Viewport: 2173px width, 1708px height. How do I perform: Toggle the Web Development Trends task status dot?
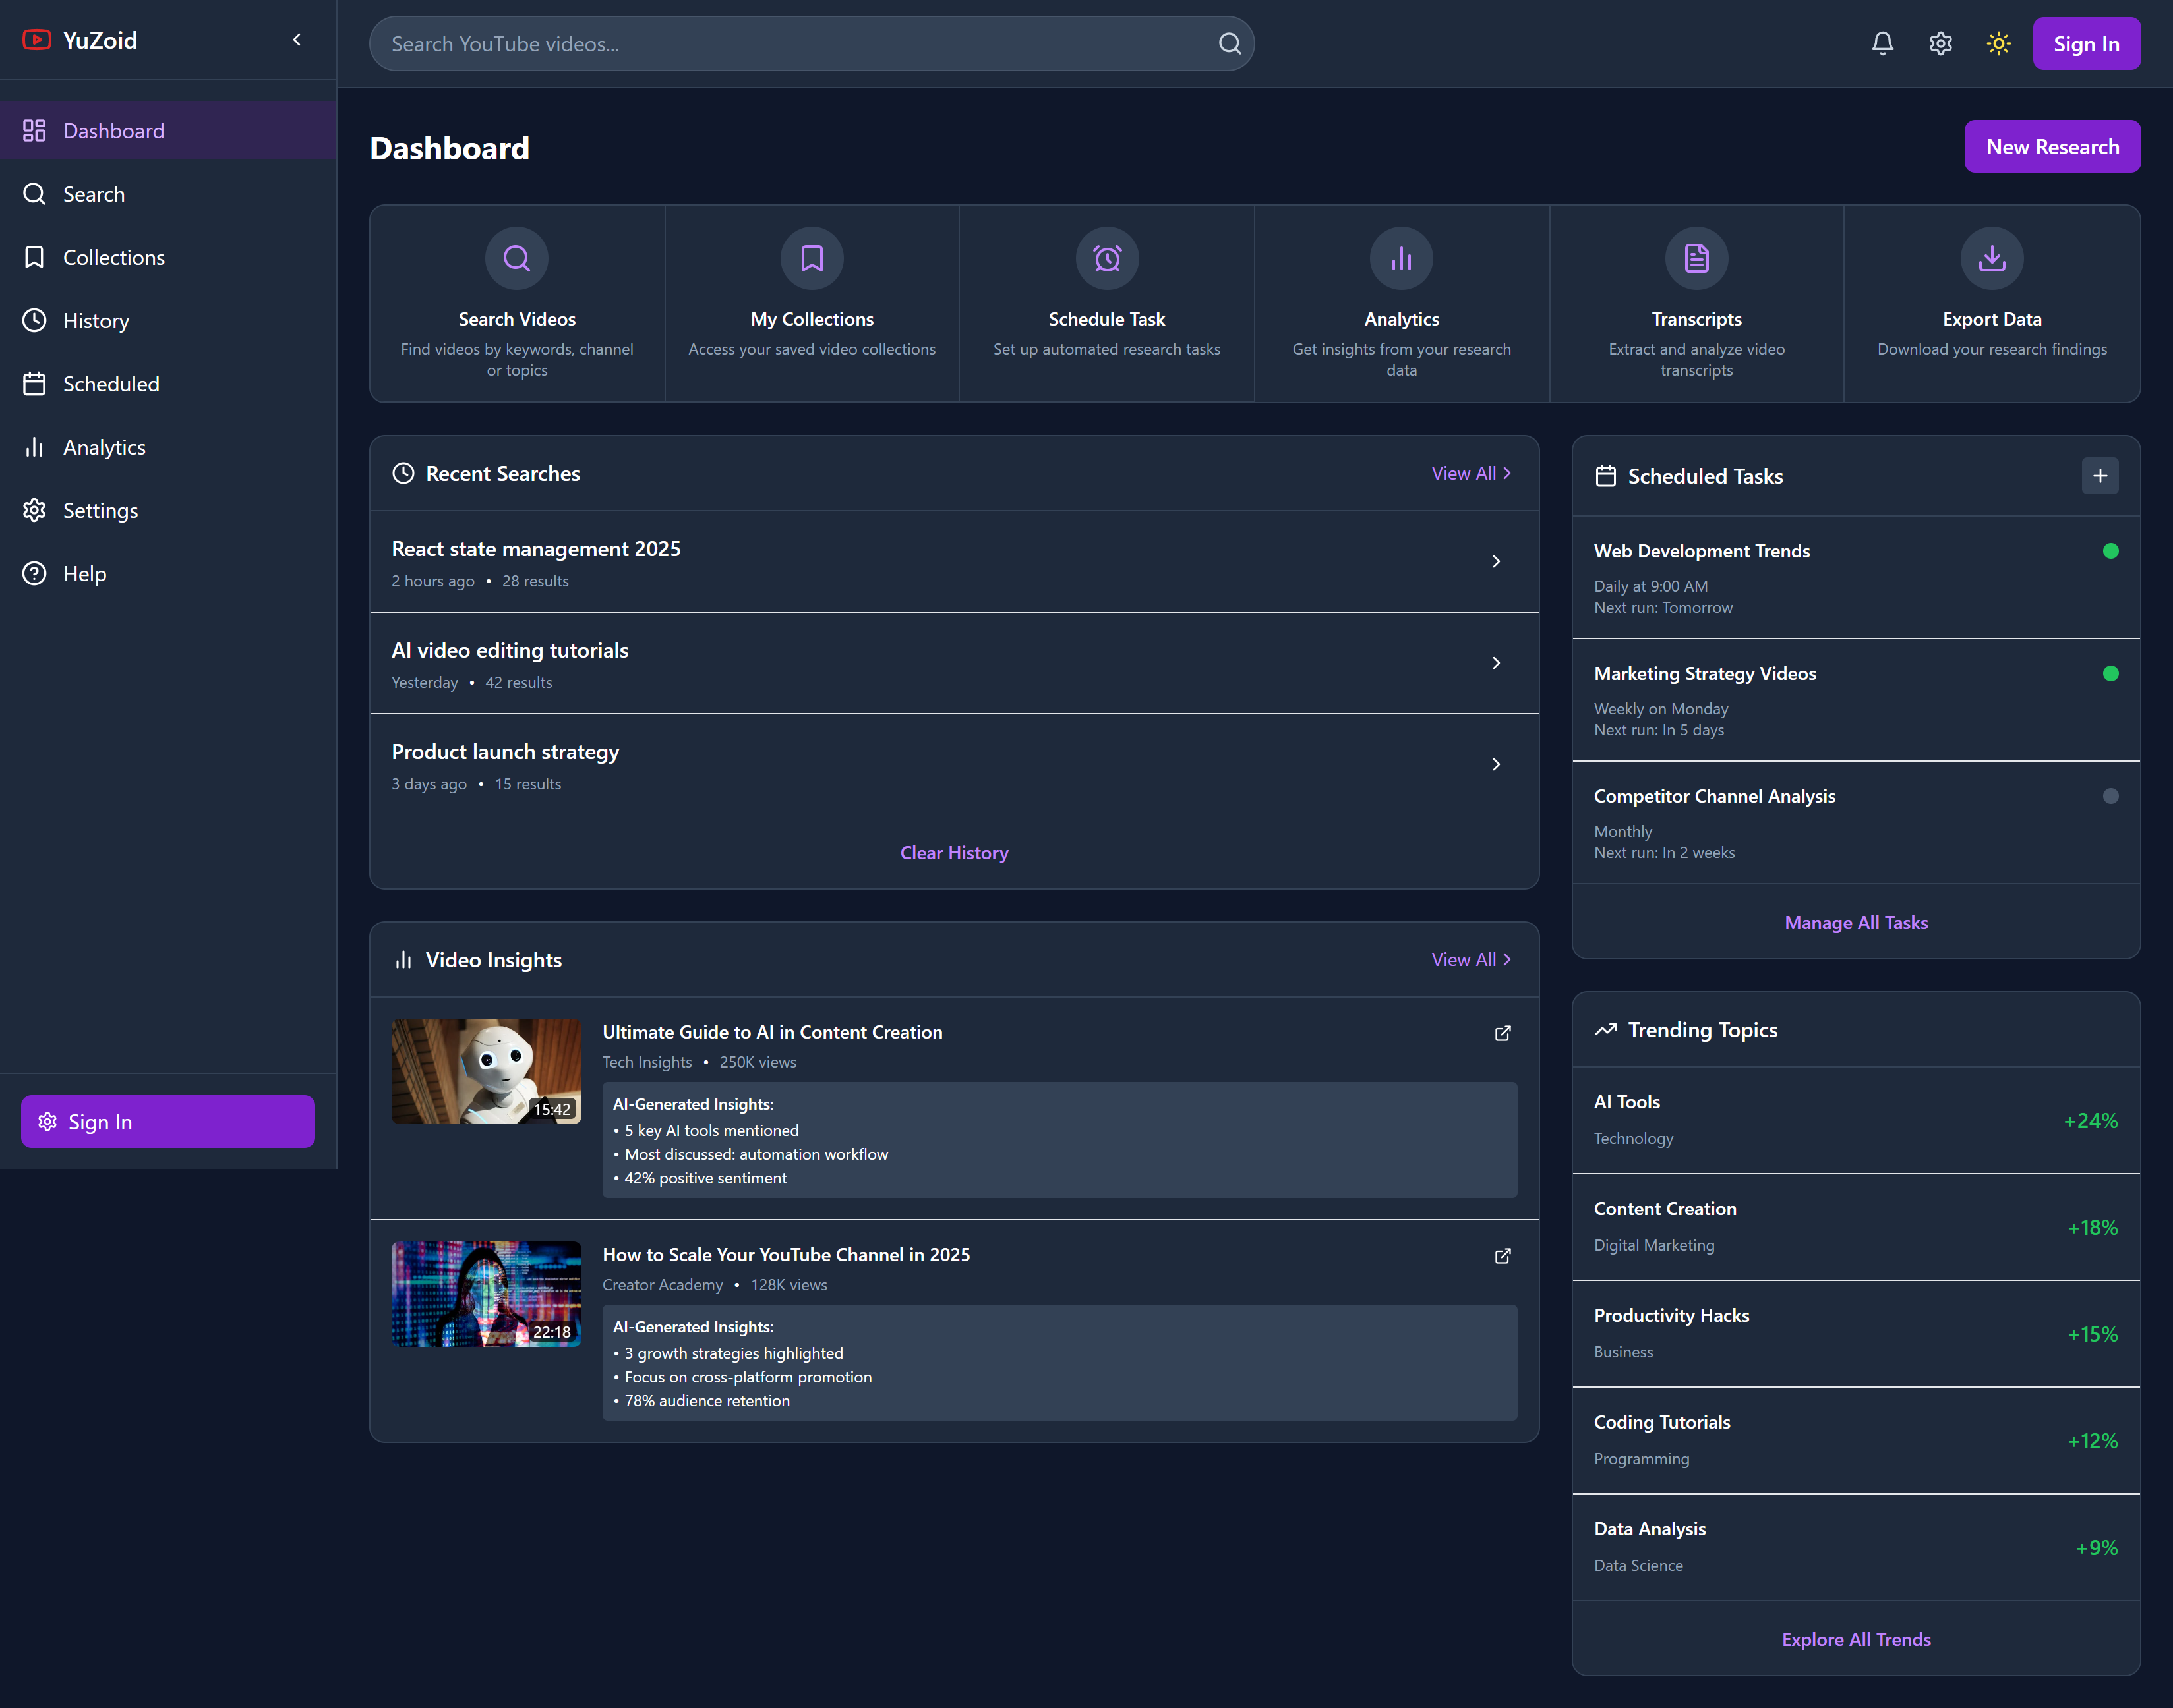(2111, 550)
